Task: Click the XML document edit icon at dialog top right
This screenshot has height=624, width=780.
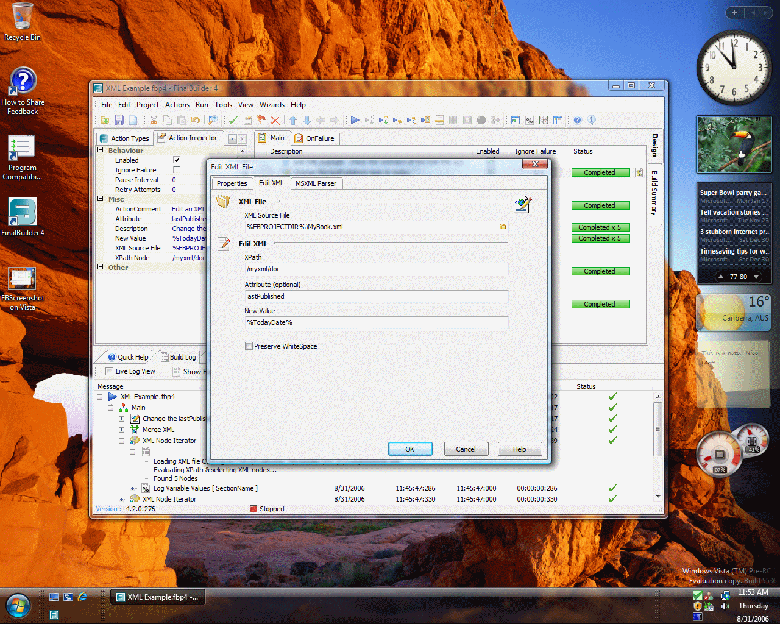Action: coord(522,205)
